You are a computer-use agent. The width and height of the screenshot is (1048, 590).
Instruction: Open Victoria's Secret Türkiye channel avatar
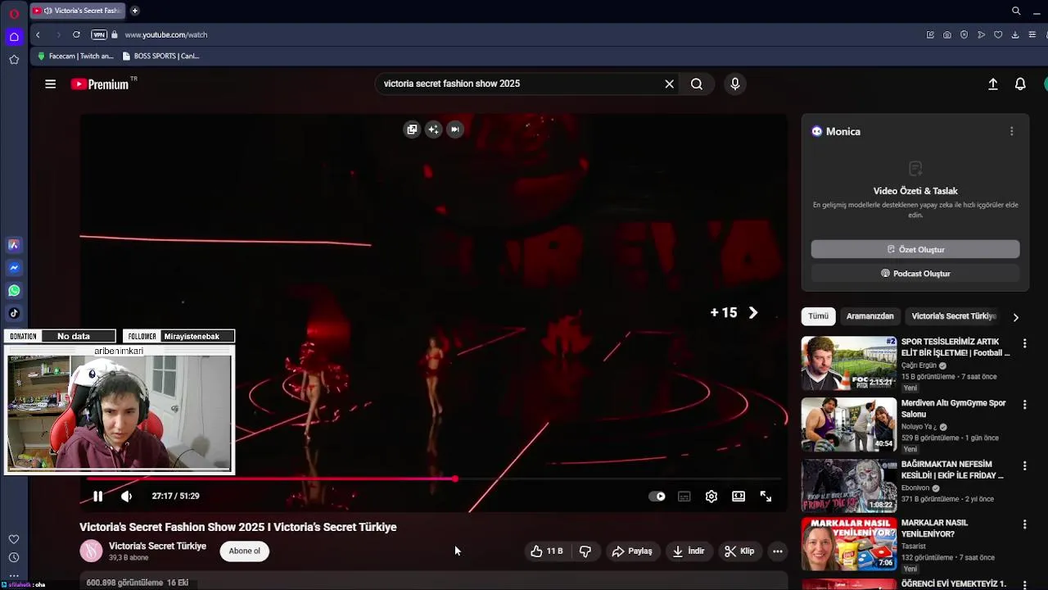(91, 551)
